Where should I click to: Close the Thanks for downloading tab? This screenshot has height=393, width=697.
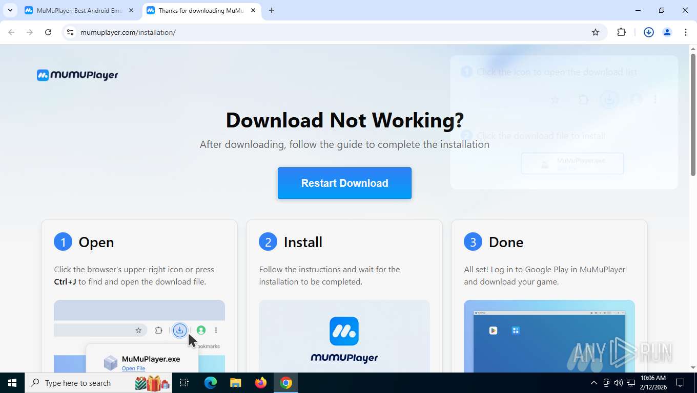253,10
